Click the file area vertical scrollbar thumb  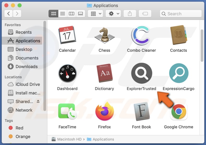pyautogui.click(x=202, y=45)
